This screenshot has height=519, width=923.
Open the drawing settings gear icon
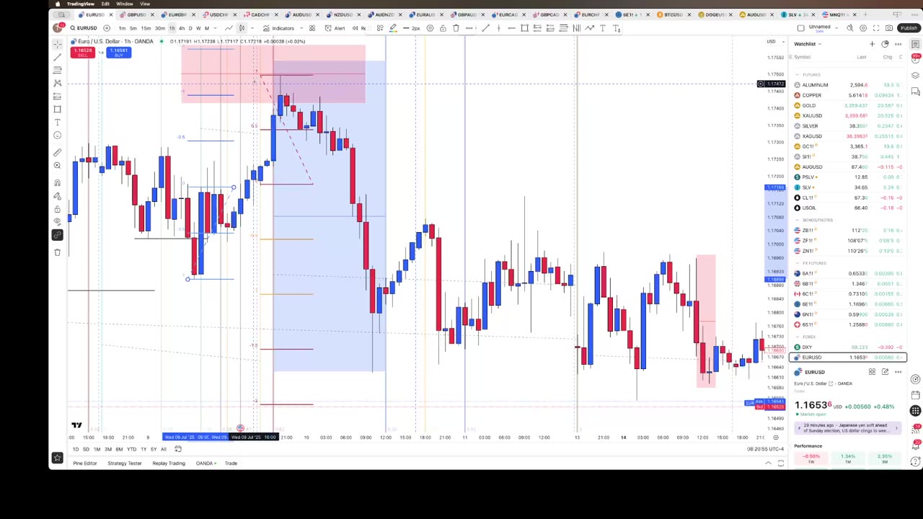pyautogui.click(x=430, y=28)
